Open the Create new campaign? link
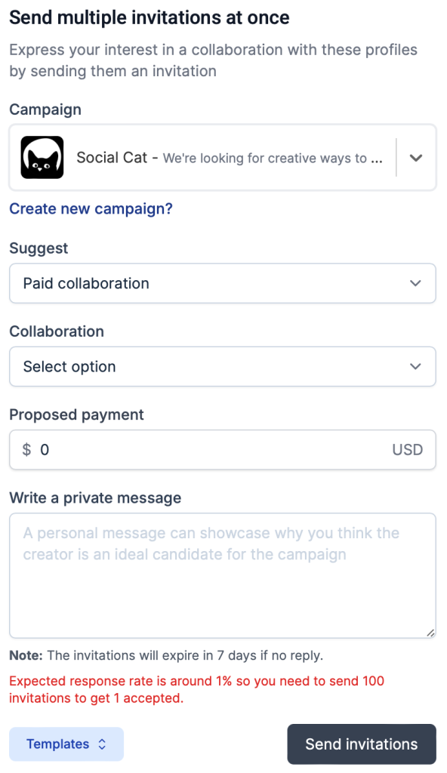Image resolution: width=447 pixels, height=773 pixels. pos(91,208)
